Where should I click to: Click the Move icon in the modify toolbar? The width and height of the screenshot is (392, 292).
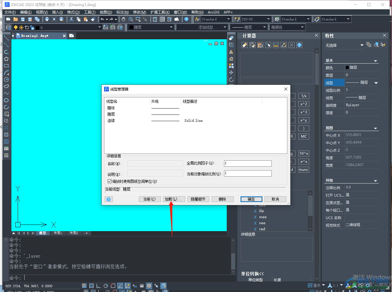(x=231, y=73)
